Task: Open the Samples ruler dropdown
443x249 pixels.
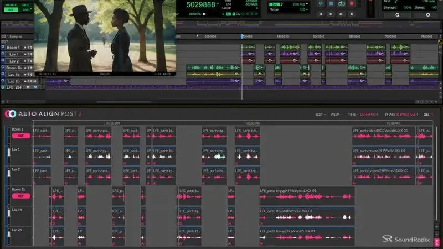Action: (x=7, y=37)
